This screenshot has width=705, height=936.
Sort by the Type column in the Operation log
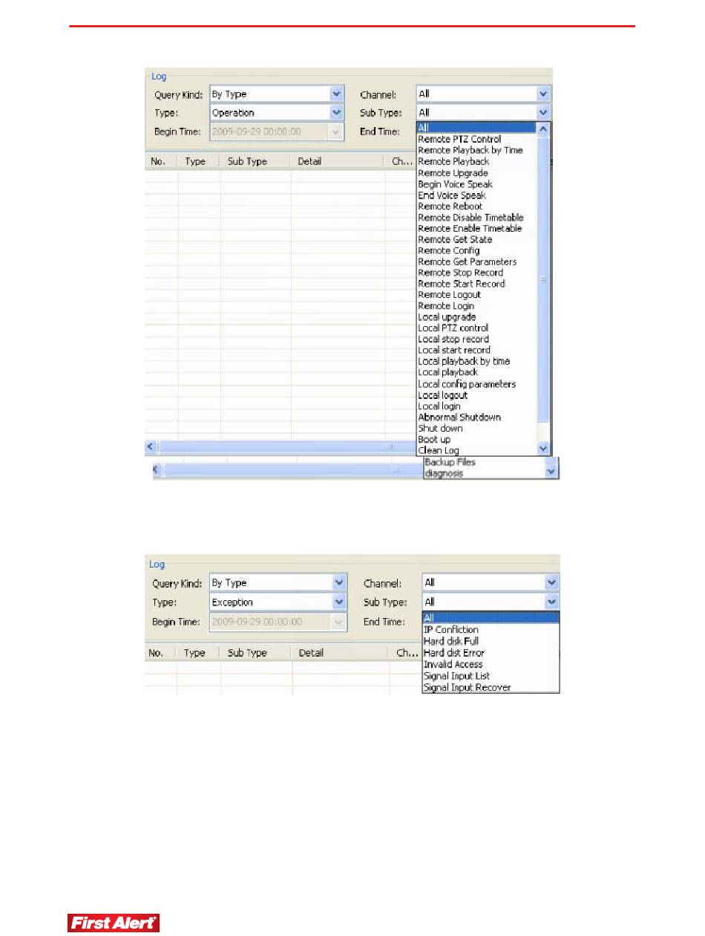click(199, 161)
